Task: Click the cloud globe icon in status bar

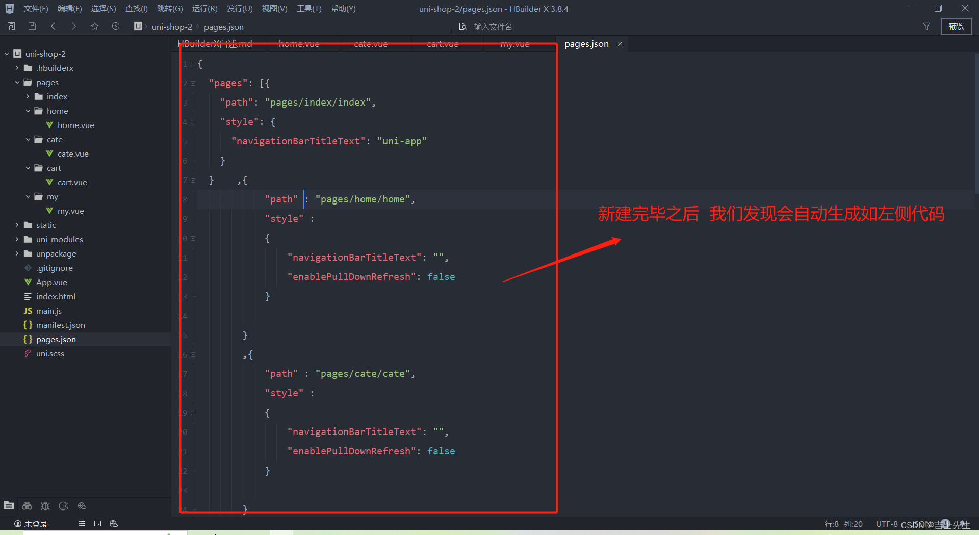Action: point(114,524)
